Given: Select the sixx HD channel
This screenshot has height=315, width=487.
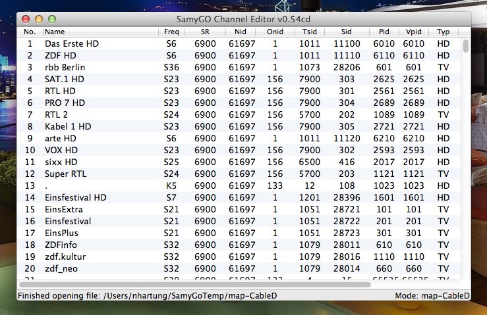Looking at the screenshot, I should click(61, 162).
